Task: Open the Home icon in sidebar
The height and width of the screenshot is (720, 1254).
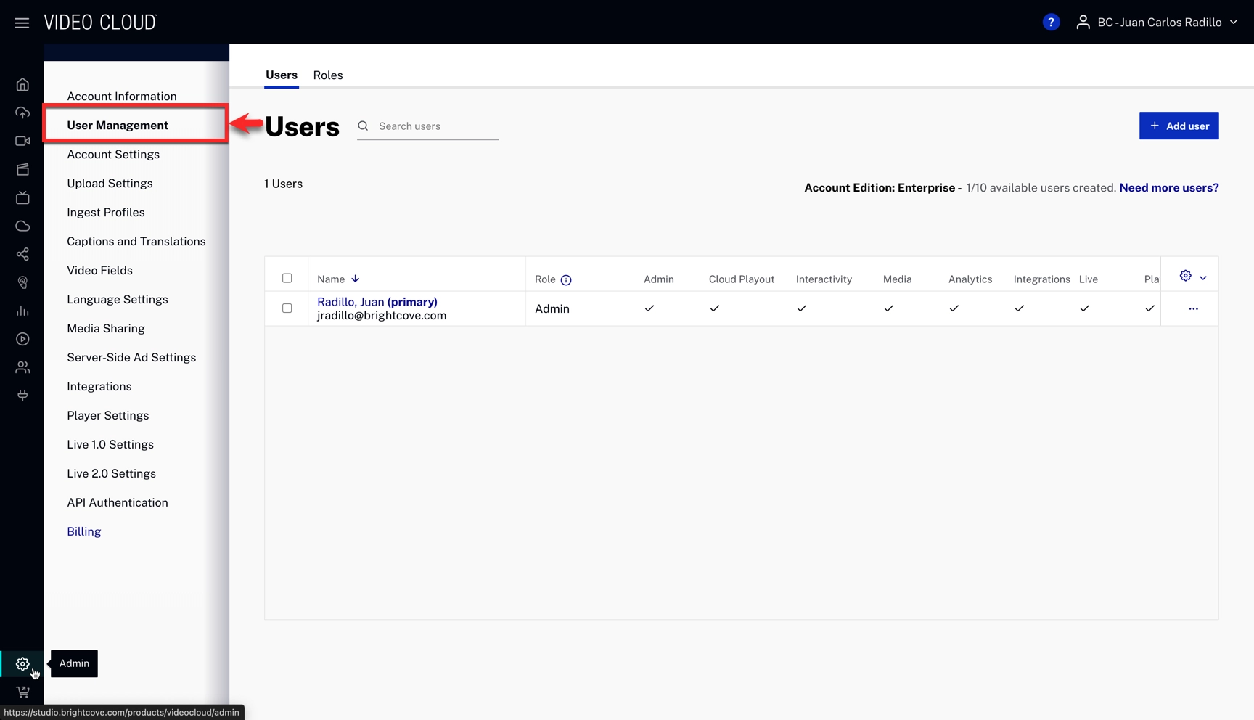Action: point(22,85)
